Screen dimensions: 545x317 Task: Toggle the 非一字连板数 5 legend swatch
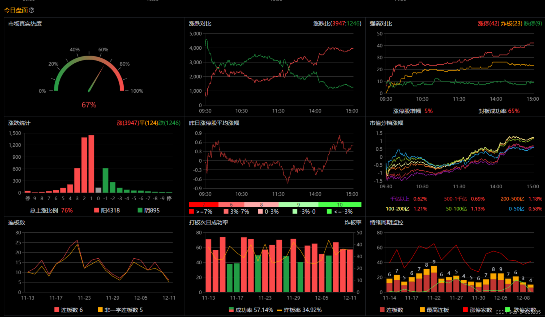coord(100,310)
